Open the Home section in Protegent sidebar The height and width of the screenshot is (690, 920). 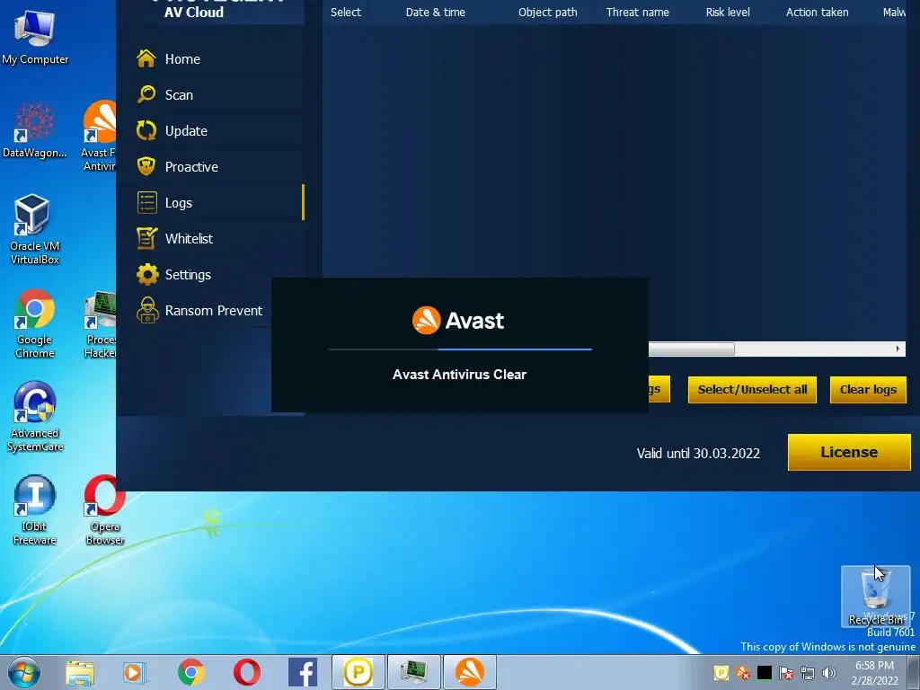tap(146, 58)
